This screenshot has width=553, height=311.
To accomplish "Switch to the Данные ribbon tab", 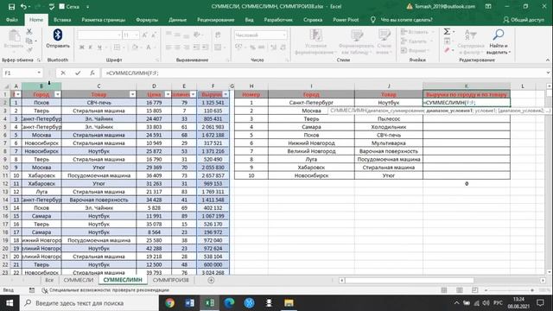I will pyautogui.click(x=177, y=20).
